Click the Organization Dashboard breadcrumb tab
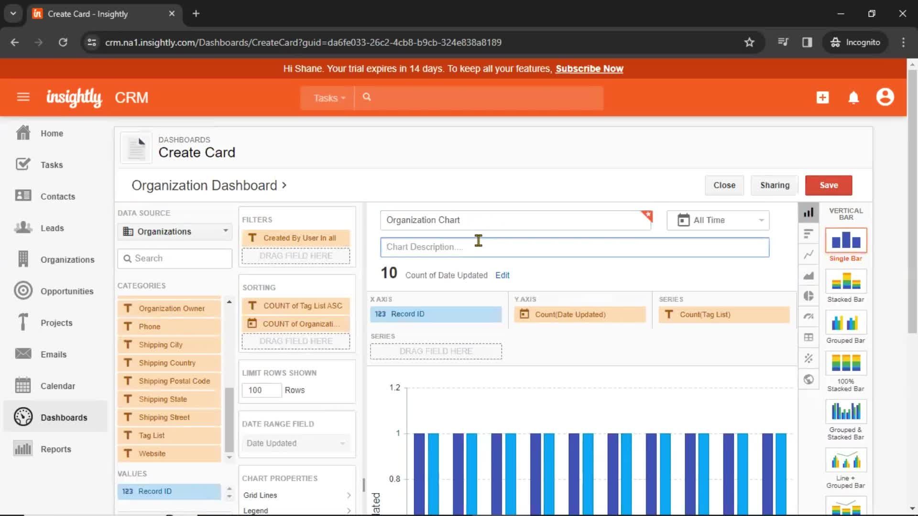This screenshot has width=918, height=516. [x=204, y=185]
